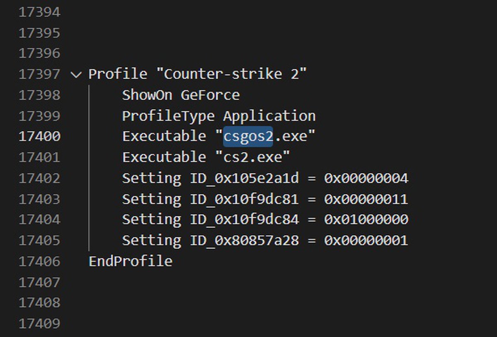This screenshot has height=337, width=497.
Task: Click line number 17403 in the gutter
Action: click(40, 199)
